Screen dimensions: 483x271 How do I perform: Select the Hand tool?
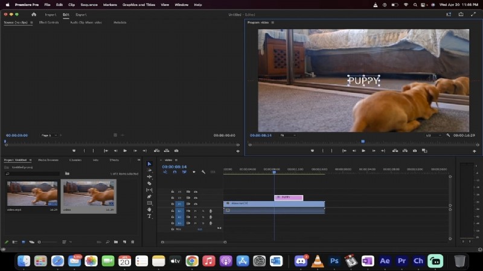tap(149, 210)
